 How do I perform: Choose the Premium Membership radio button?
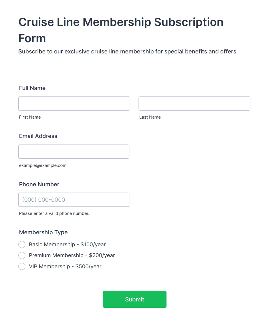coord(22,255)
